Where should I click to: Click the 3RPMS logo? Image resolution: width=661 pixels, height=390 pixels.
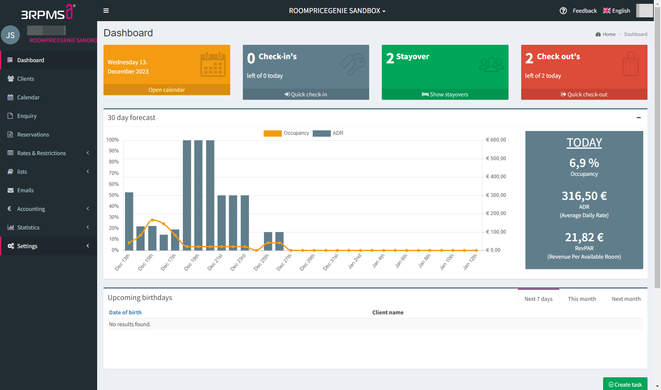click(x=48, y=12)
